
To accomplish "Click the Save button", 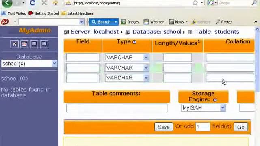I will pyautogui.click(x=164, y=127).
